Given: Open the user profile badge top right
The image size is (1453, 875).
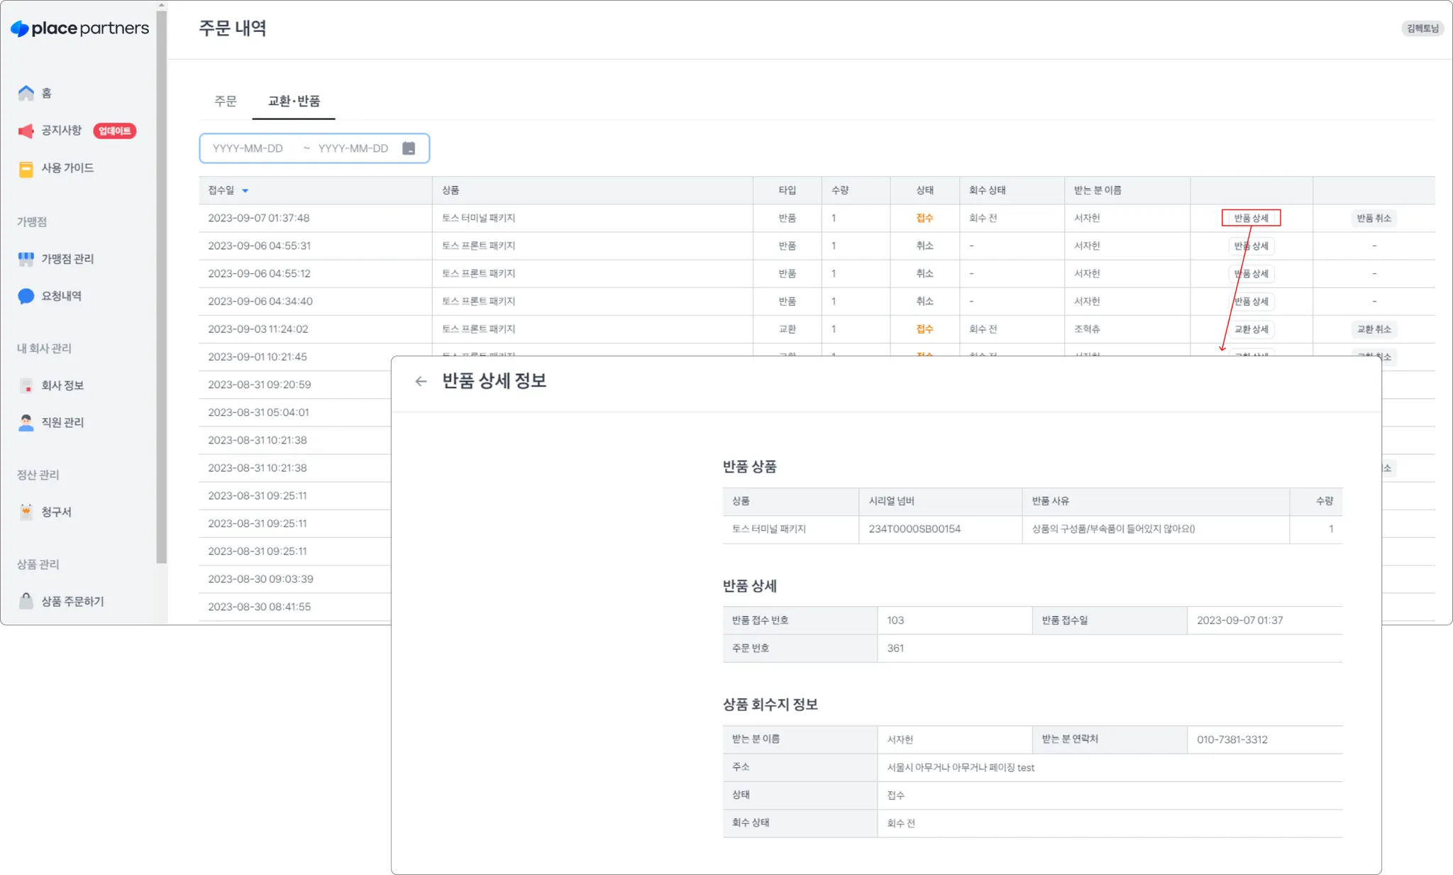Looking at the screenshot, I should [1422, 28].
